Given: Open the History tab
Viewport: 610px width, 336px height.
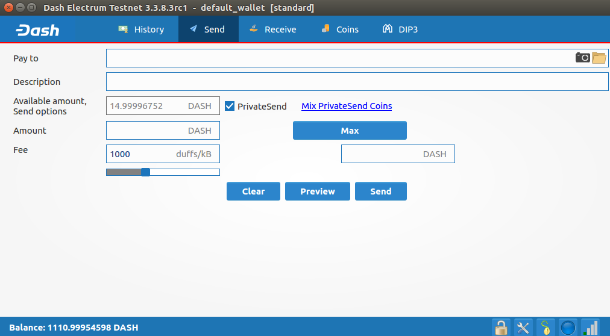Looking at the screenshot, I should pyautogui.click(x=141, y=29).
